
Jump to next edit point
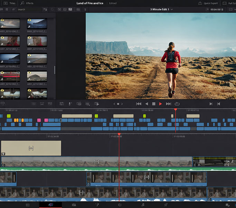tap(211, 104)
